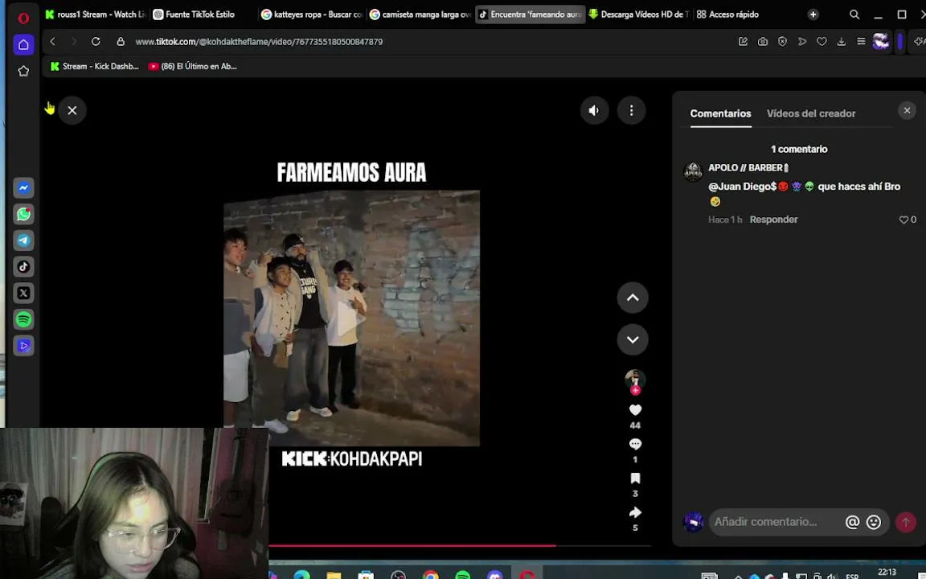This screenshot has width=926, height=579.
Task: Like the APOLO comment heart
Action: 903,220
